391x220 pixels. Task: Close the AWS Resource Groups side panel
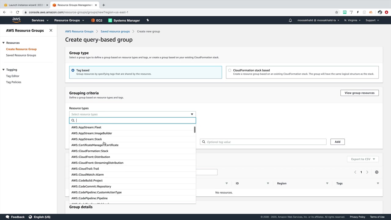pyautogui.click(x=51, y=31)
